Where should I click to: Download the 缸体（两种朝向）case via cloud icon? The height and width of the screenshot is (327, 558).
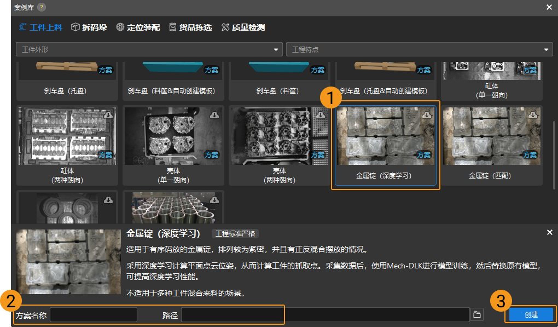(108, 115)
